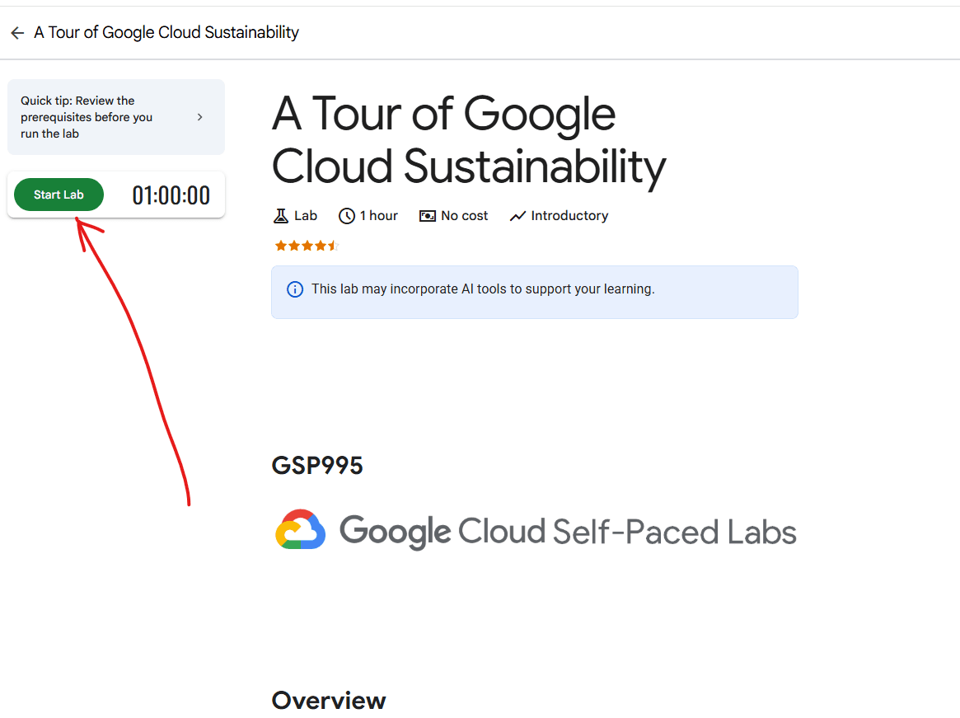The height and width of the screenshot is (718, 960).
Task: Click the GSP995 heading
Action: (317, 466)
